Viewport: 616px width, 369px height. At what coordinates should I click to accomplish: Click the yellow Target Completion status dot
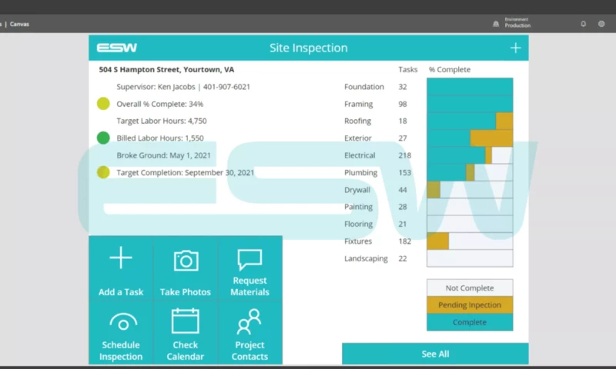pyautogui.click(x=103, y=172)
